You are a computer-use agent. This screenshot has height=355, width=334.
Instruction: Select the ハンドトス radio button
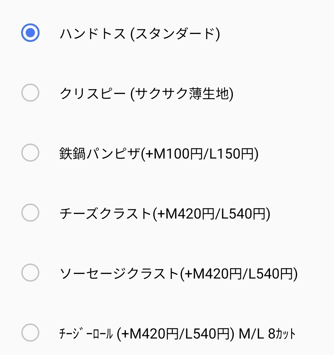pyautogui.click(x=30, y=33)
